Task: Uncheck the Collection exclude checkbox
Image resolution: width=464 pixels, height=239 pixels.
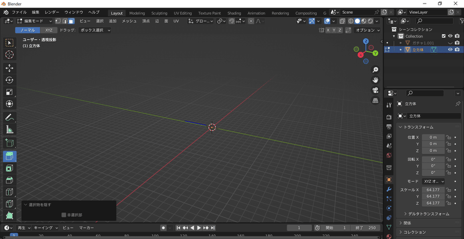Action: (x=444, y=36)
